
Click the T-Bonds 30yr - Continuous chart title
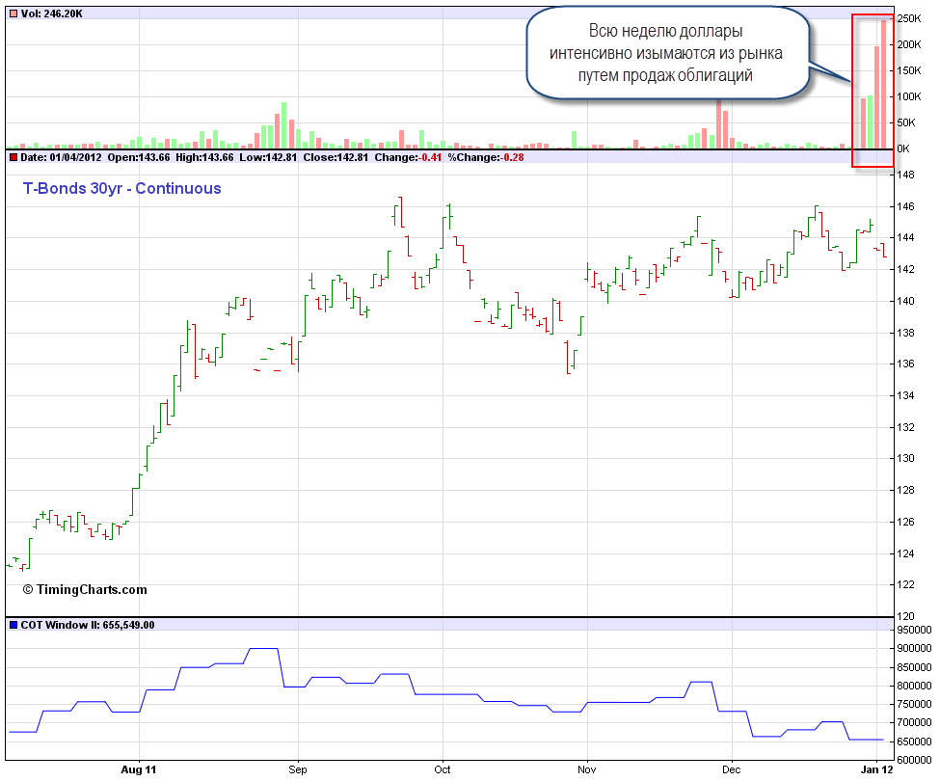(121, 189)
